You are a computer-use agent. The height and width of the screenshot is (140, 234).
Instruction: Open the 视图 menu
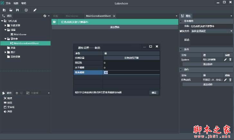pos(16,3)
